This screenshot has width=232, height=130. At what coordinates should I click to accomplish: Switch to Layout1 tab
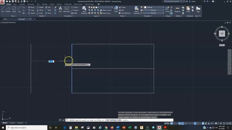12,123
